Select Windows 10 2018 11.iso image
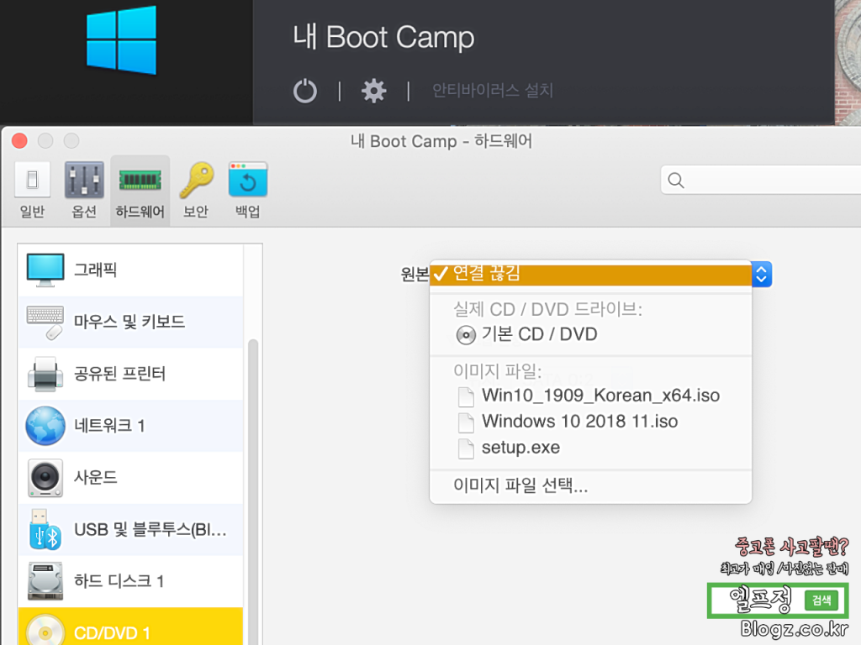The width and height of the screenshot is (861, 645). pyautogui.click(x=591, y=422)
